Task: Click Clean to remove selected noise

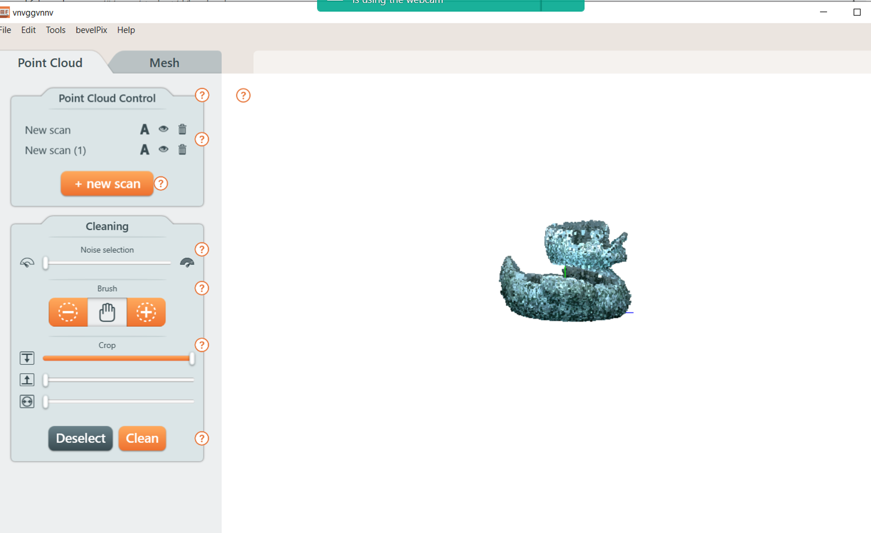Action: (142, 438)
